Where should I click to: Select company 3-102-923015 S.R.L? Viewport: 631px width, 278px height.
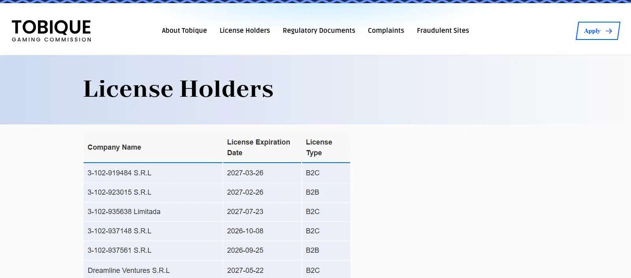click(119, 192)
